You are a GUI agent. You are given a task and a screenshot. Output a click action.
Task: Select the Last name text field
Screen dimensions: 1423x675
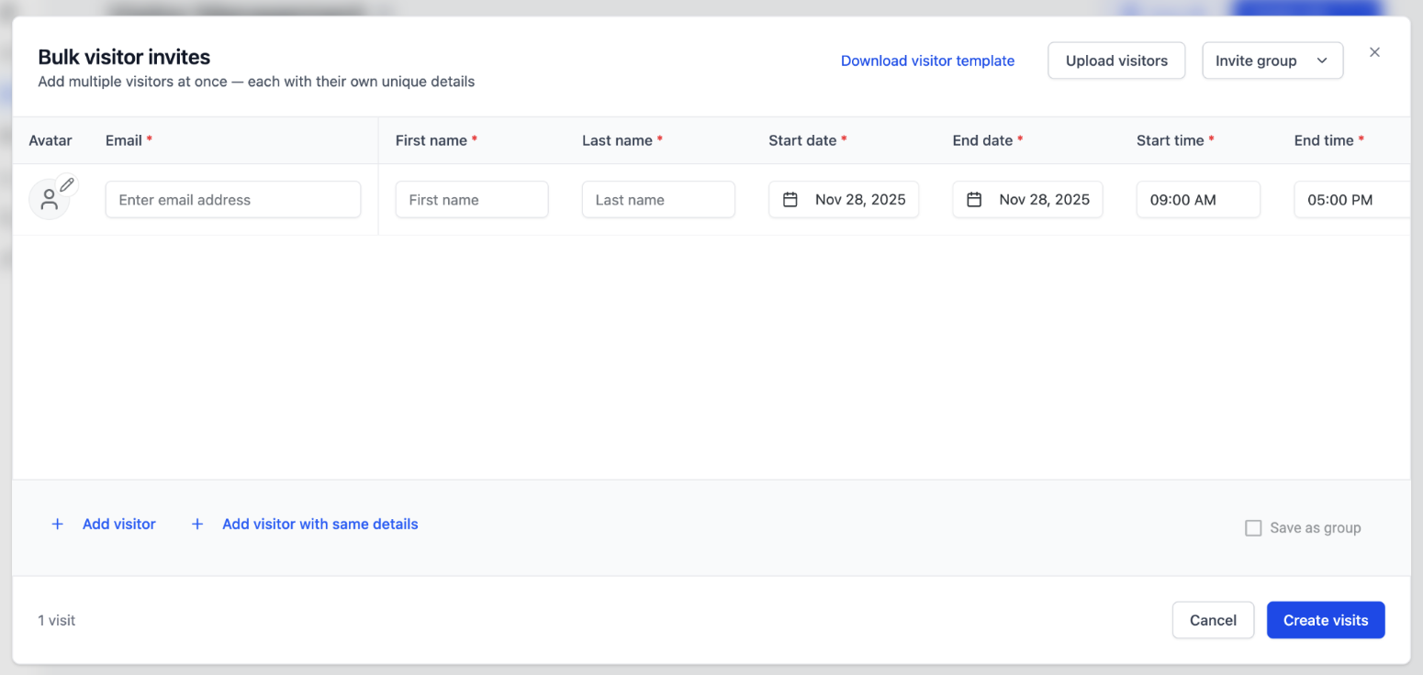pyautogui.click(x=658, y=200)
